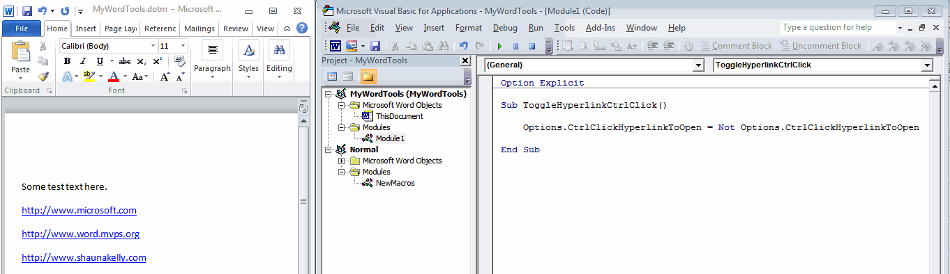950x274 pixels.
Task: Toggle Italic formatting in Word
Action: [x=84, y=61]
